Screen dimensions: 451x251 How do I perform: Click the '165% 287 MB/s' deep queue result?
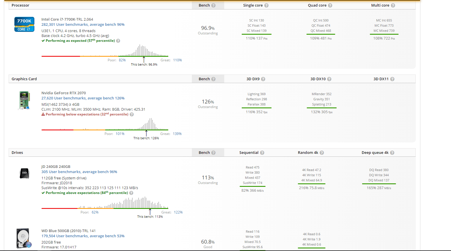click(379, 188)
